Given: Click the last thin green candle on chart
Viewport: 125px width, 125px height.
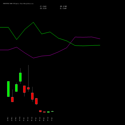Looking at the screenshot, I should click(52, 111).
